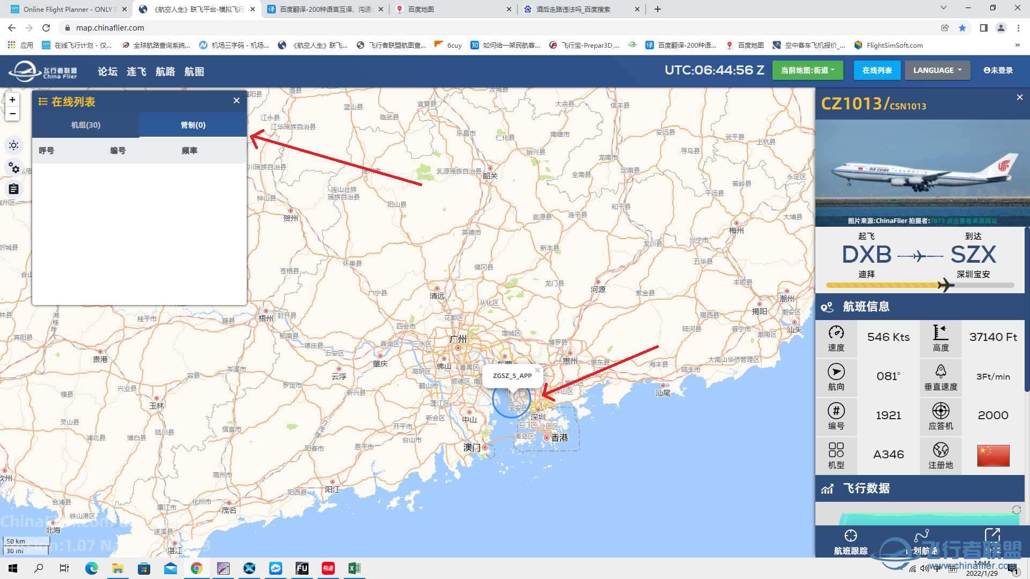Click the 垂直速度 vertical speed icon
The height and width of the screenshot is (579, 1030).
pyautogui.click(x=940, y=372)
